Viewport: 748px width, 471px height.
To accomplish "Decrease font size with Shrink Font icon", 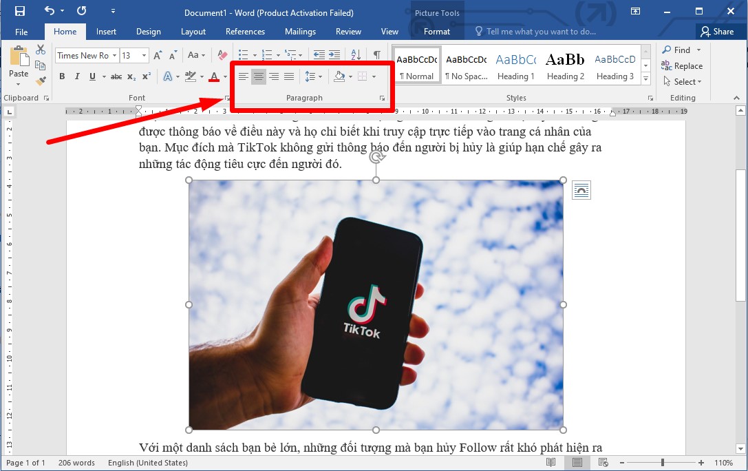I will point(173,55).
